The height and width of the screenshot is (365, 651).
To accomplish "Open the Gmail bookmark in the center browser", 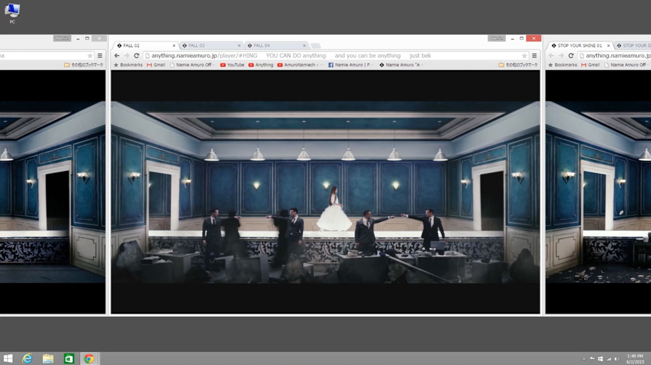I will 156,65.
